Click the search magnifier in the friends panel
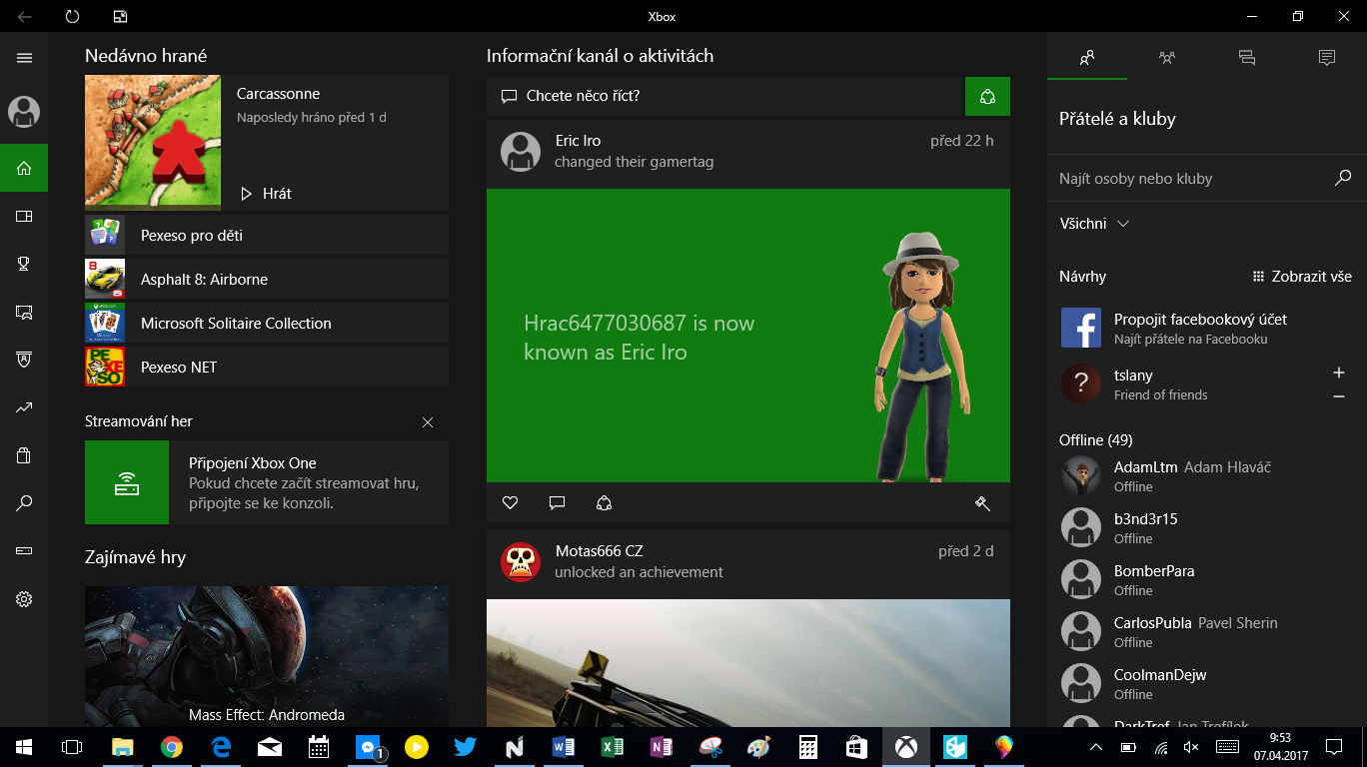Image resolution: width=1367 pixels, height=767 pixels. (x=1343, y=178)
